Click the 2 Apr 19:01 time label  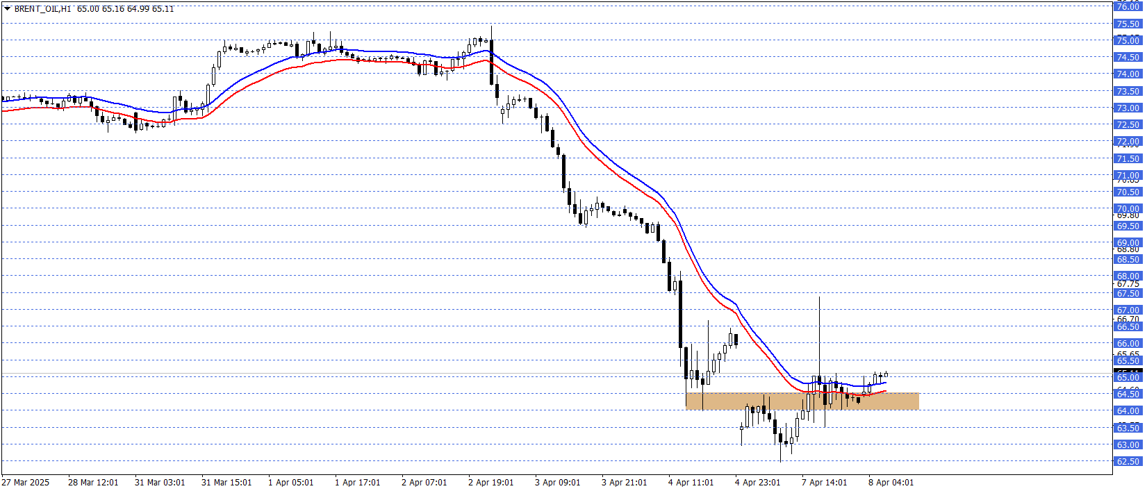[491, 483]
